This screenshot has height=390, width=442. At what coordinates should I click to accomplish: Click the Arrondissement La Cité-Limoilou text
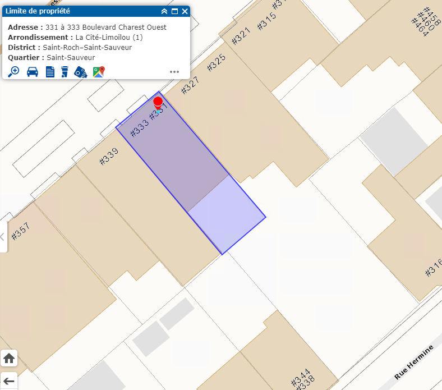[x=75, y=37]
